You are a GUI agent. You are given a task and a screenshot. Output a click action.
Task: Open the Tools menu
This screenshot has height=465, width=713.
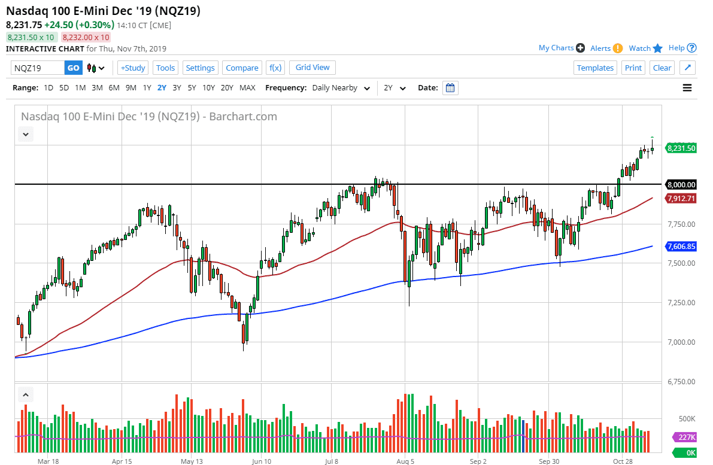[x=165, y=68]
